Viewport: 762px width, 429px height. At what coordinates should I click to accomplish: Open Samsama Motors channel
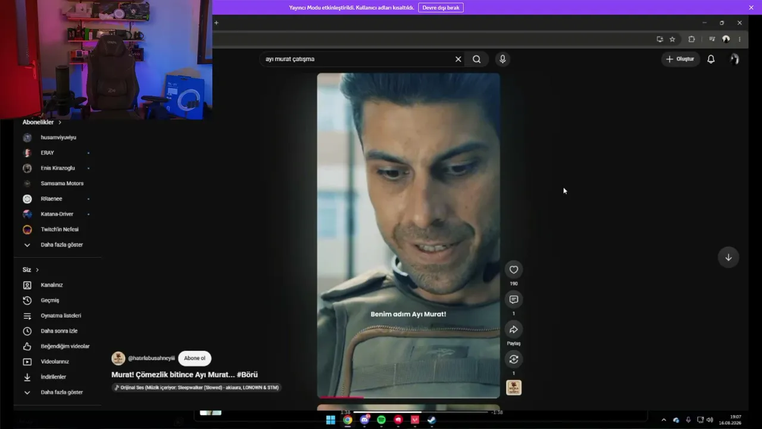[57, 184]
